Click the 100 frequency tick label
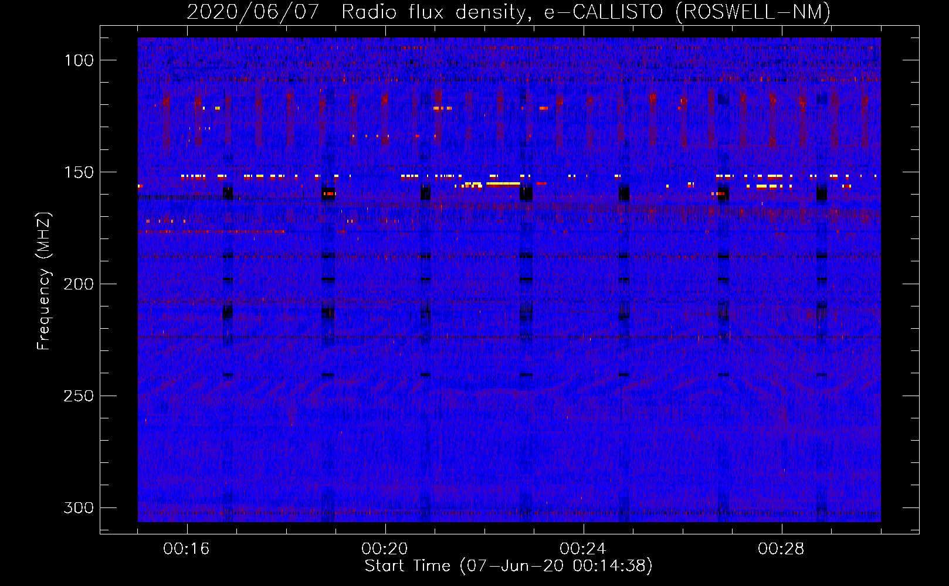 [x=79, y=60]
